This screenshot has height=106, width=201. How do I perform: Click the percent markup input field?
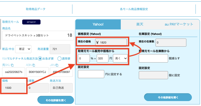pyautogui.click(x=84, y=58)
